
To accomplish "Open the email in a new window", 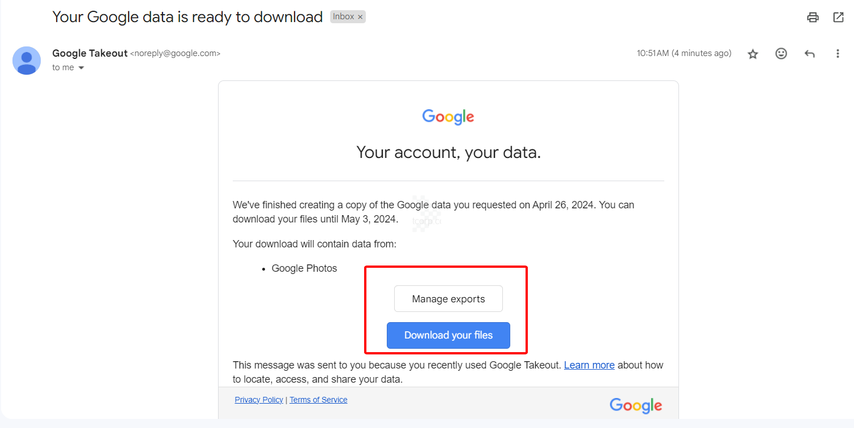I will (839, 17).
